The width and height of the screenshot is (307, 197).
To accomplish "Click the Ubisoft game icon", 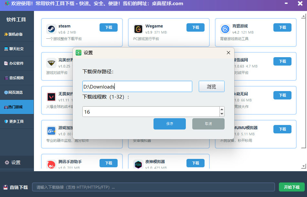I will 225,29.
